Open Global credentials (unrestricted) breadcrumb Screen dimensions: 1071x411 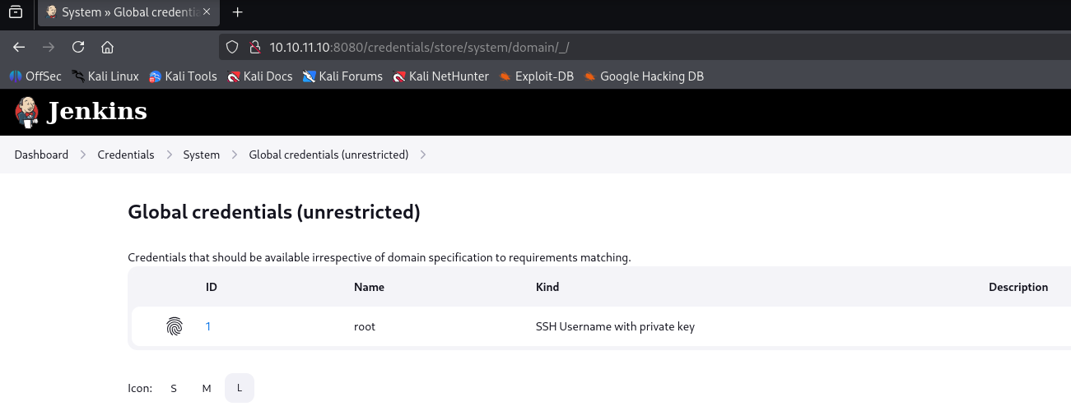coord(328,155)
